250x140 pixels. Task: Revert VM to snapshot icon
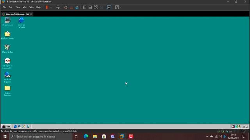tap(71, 7)
